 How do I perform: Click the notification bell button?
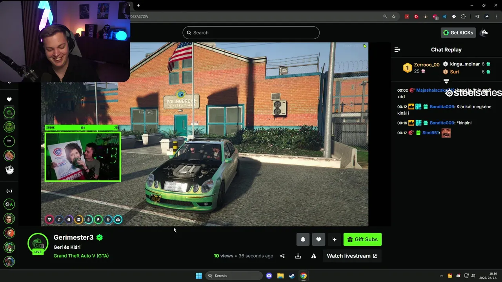[303, 239]
